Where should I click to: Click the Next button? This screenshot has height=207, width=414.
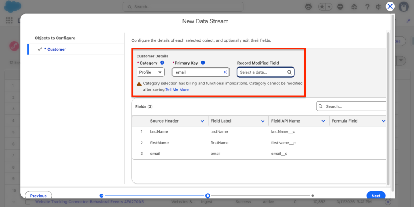coord(376,196)
